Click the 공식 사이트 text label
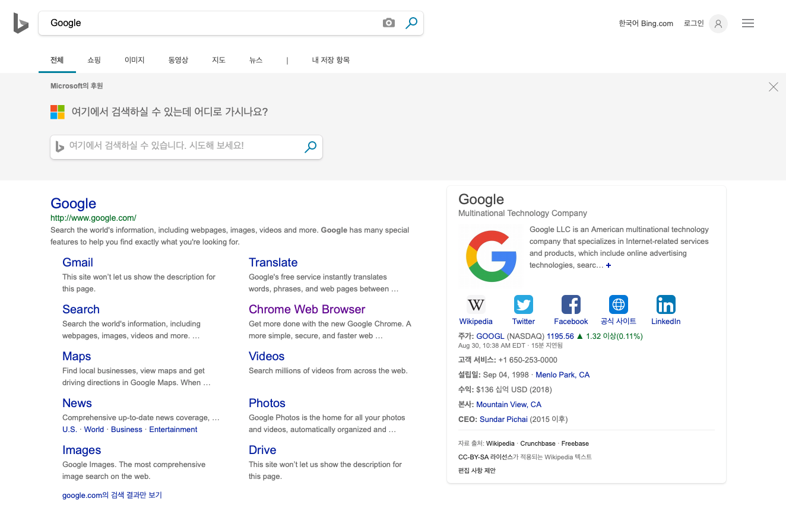Image resolution: width=786 pixels, height=511 pixels. coord(619,322)
